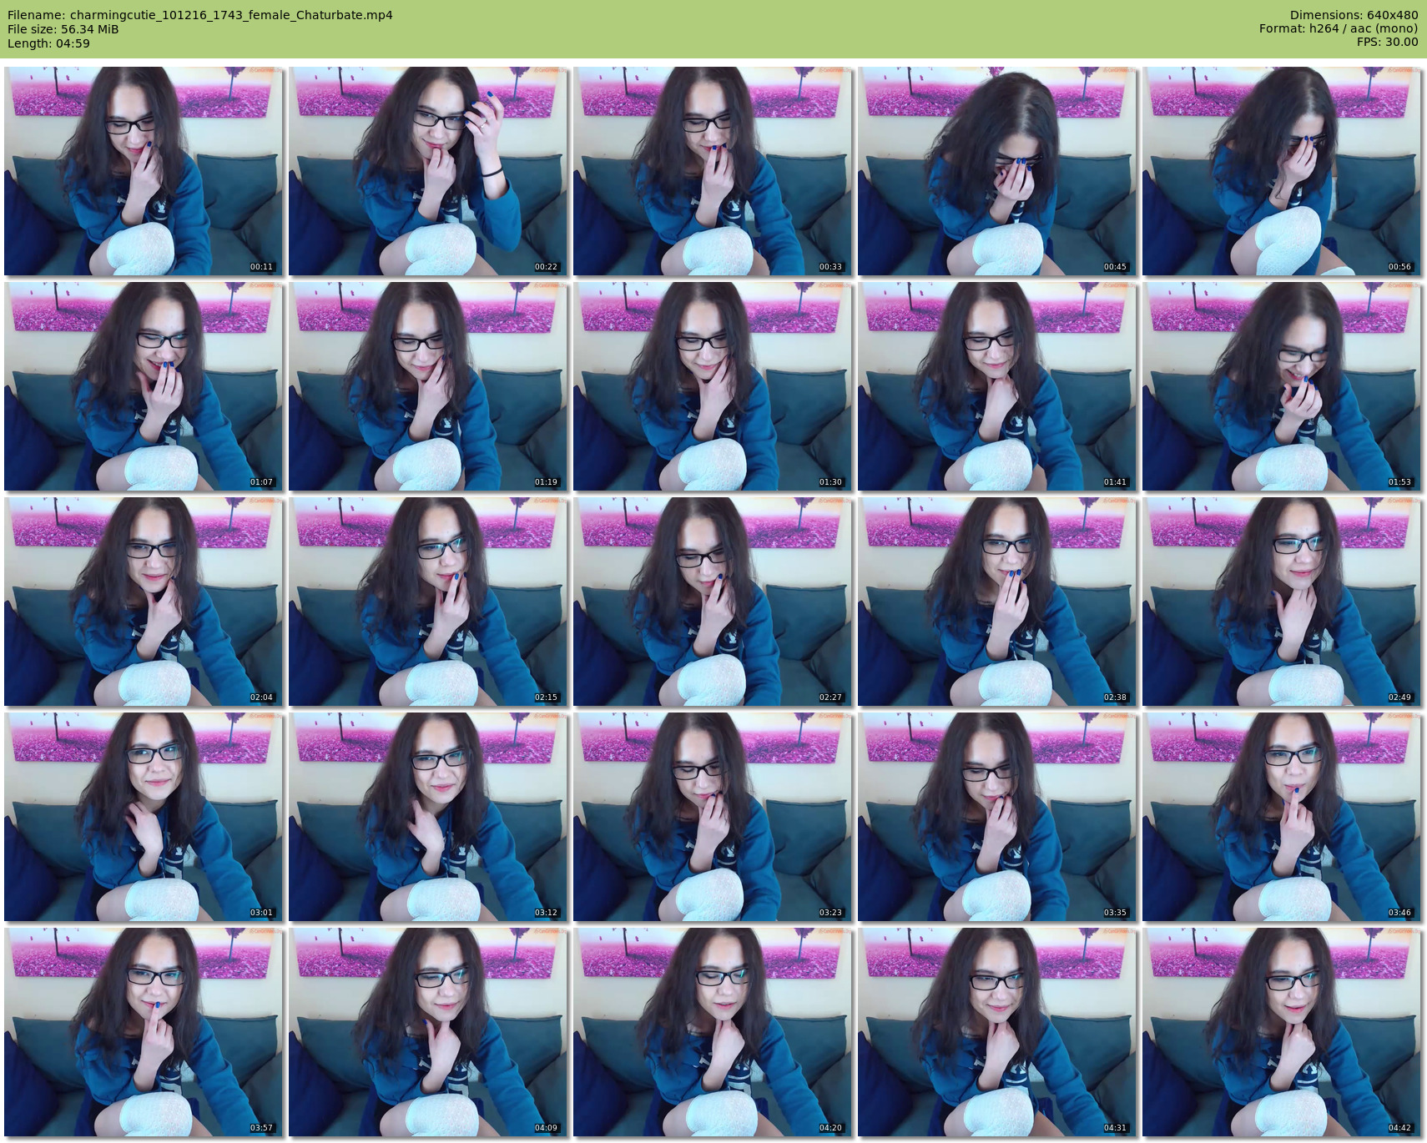Click the 01:53 thumbnail

(x=1282, y=386)
